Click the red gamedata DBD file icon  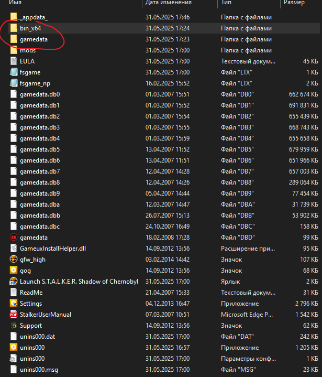tap(14, 238)
